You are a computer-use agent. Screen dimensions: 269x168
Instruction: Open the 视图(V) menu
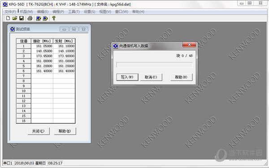[105, 12]
